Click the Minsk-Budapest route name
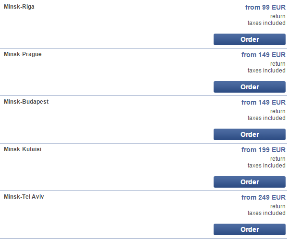This screenshot has width=288, height=239. click(x=26, y=102)
